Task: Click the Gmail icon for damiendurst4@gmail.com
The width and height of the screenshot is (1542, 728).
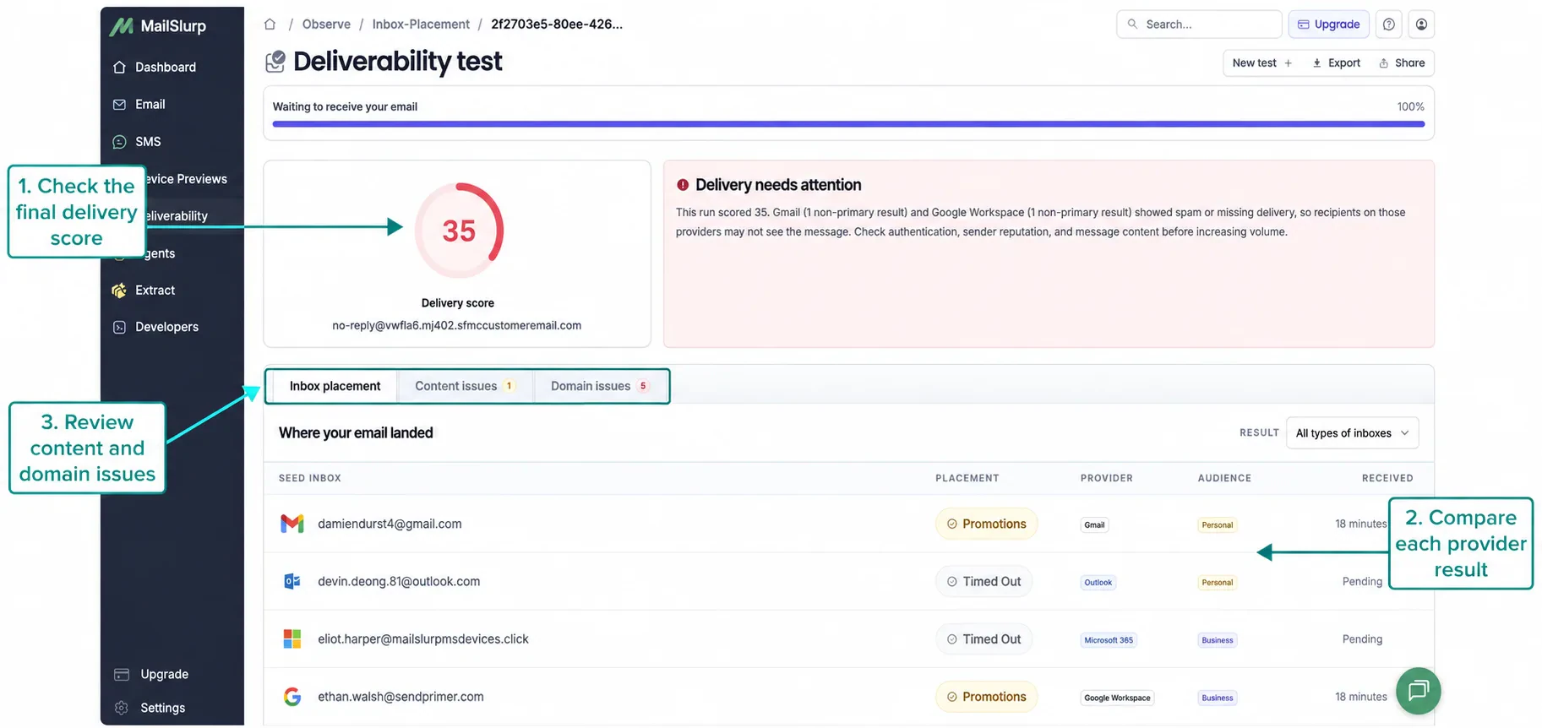Action: pos(292,524)
